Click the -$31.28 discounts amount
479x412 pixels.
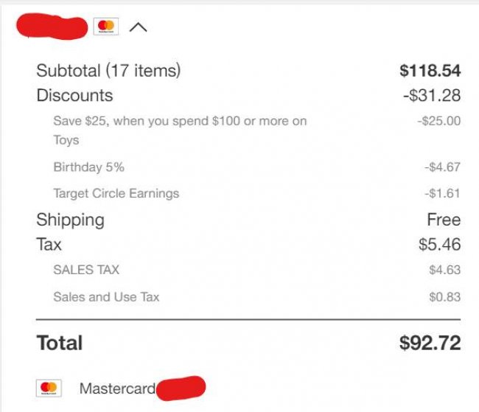[431, 95]
